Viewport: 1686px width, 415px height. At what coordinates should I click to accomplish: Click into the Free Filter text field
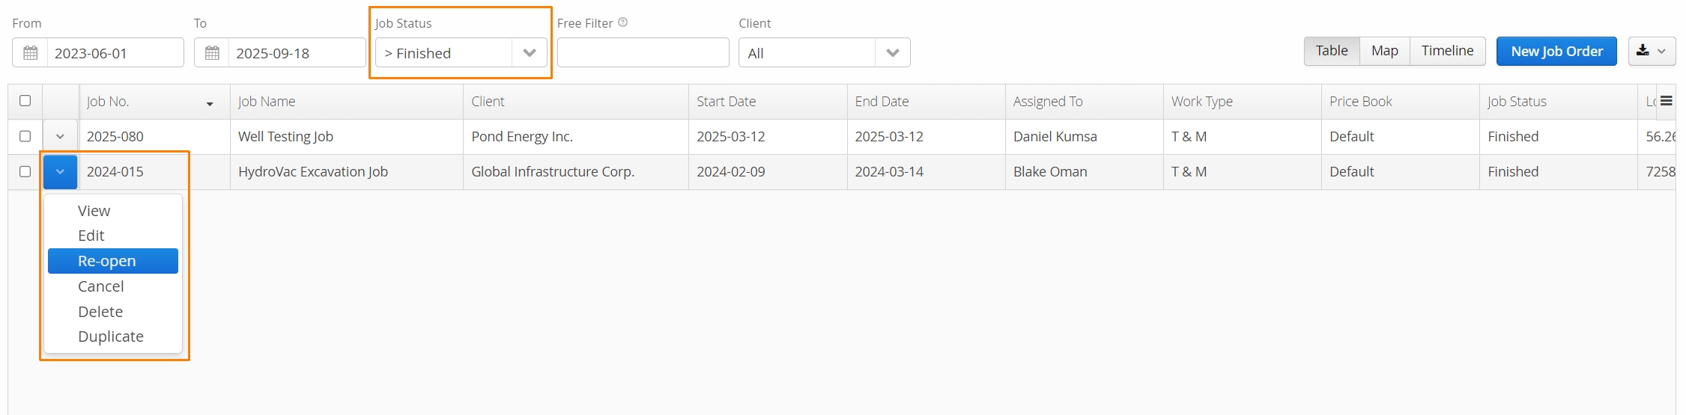643,53
